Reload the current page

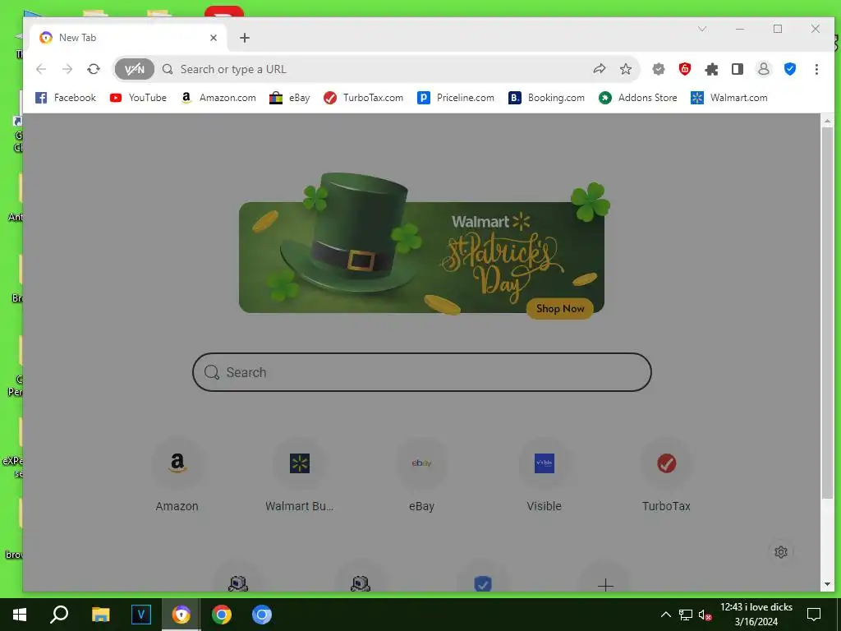coord(94,69)
